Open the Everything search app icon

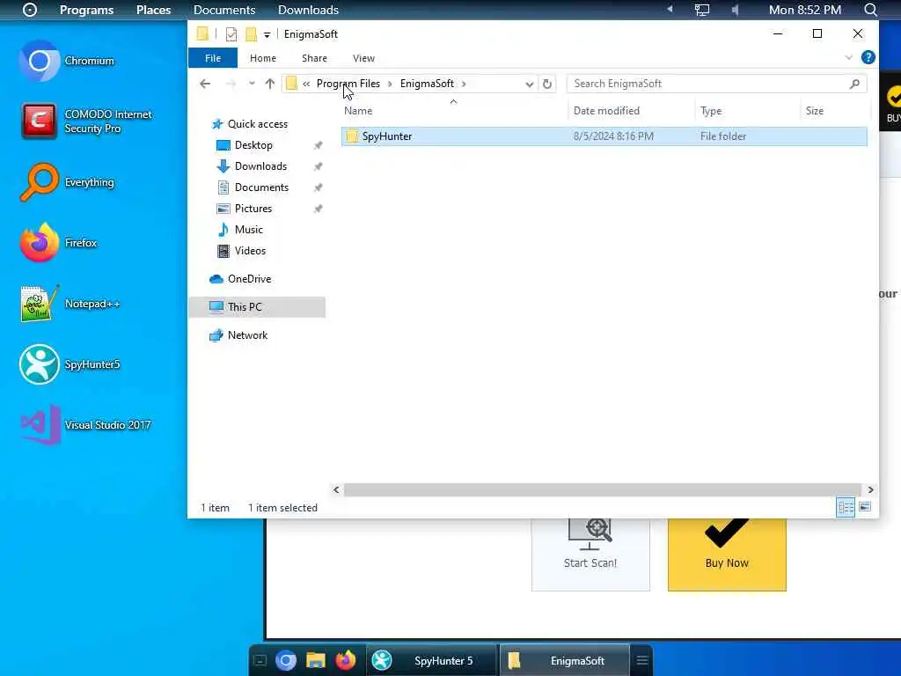[39, 182]
